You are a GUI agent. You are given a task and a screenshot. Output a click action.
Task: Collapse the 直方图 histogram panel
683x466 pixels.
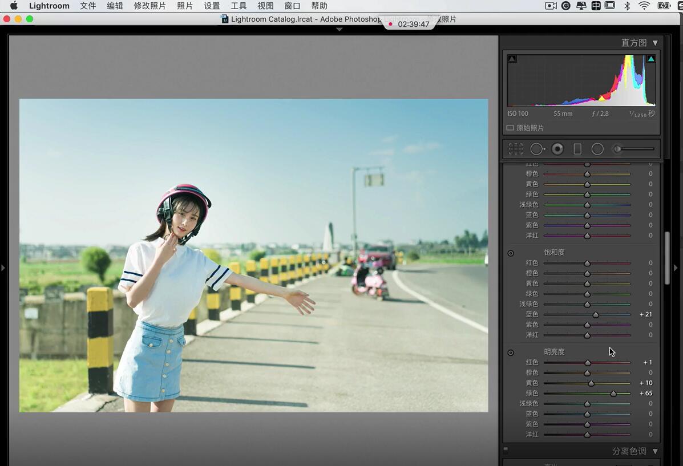pyautogui.click(x=655, y=43)
